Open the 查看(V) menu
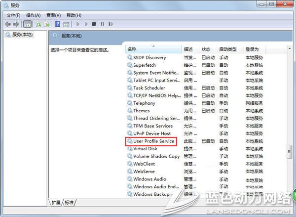 click(53, 15)
